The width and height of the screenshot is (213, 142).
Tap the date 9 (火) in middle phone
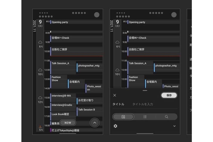click(x=117, y=23)
